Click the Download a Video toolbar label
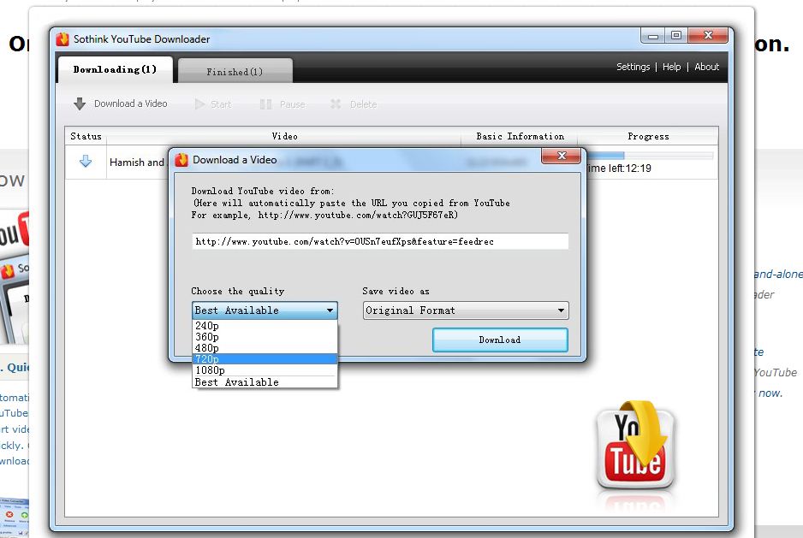Screen dimensions: 803x538 (x=131, y=103)
